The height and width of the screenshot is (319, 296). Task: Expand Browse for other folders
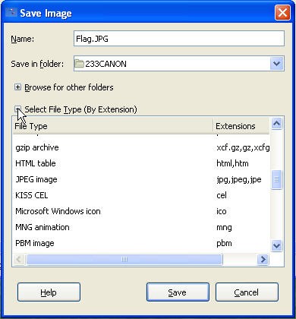coord(17,87)
